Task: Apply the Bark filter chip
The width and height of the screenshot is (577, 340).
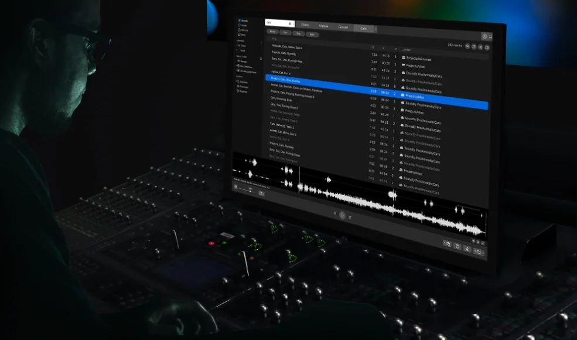Action: click(312, 35)
